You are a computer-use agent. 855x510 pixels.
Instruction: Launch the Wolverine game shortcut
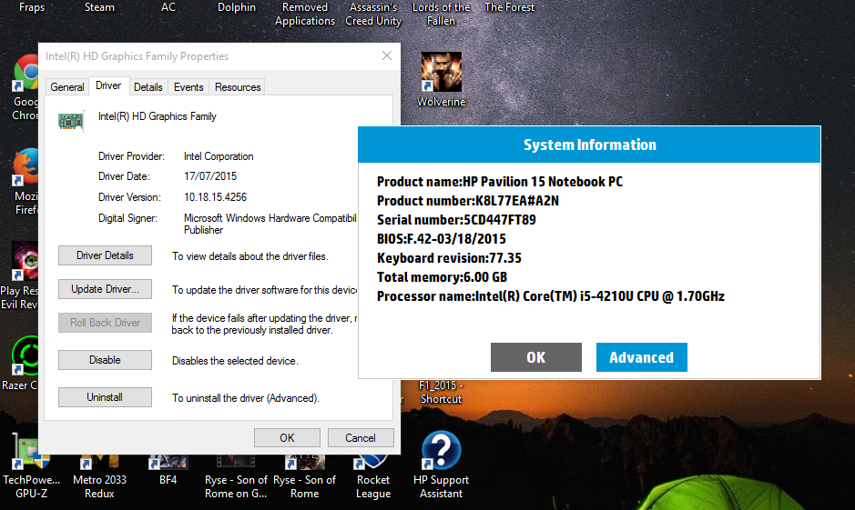point(441,72)
